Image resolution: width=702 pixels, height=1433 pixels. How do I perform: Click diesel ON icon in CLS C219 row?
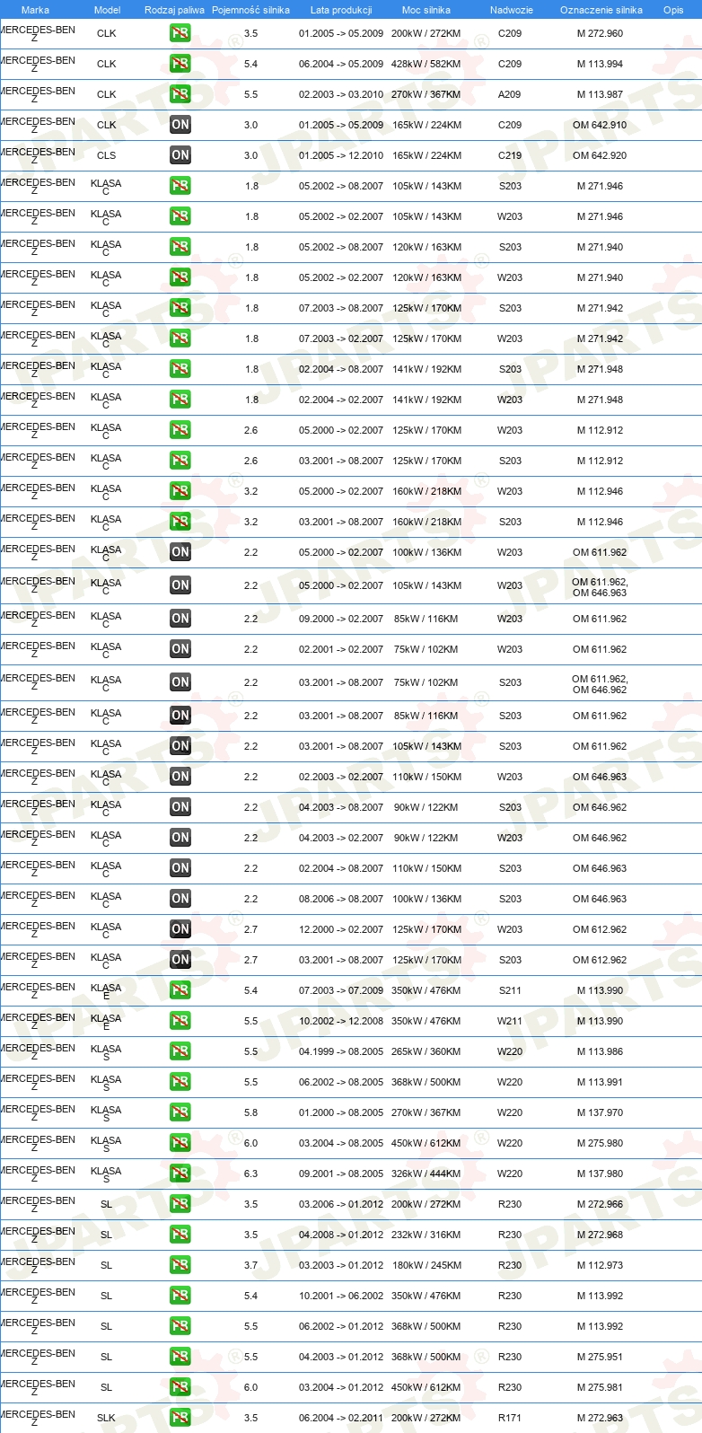pos(180,155)
